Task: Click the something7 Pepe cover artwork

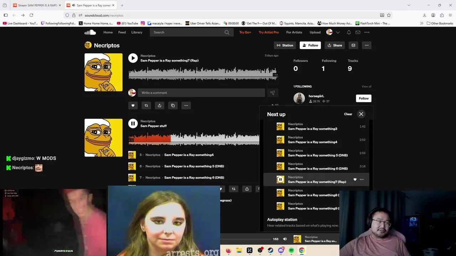Action: [103, 72]
